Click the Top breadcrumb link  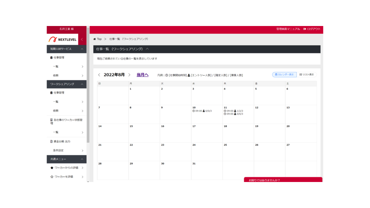click(x=99, y=39)
